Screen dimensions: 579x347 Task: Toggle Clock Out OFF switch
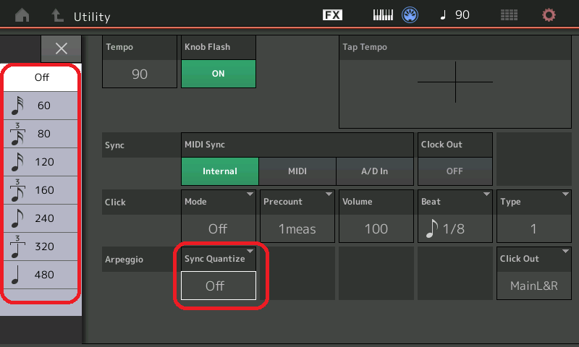[455, 171]
